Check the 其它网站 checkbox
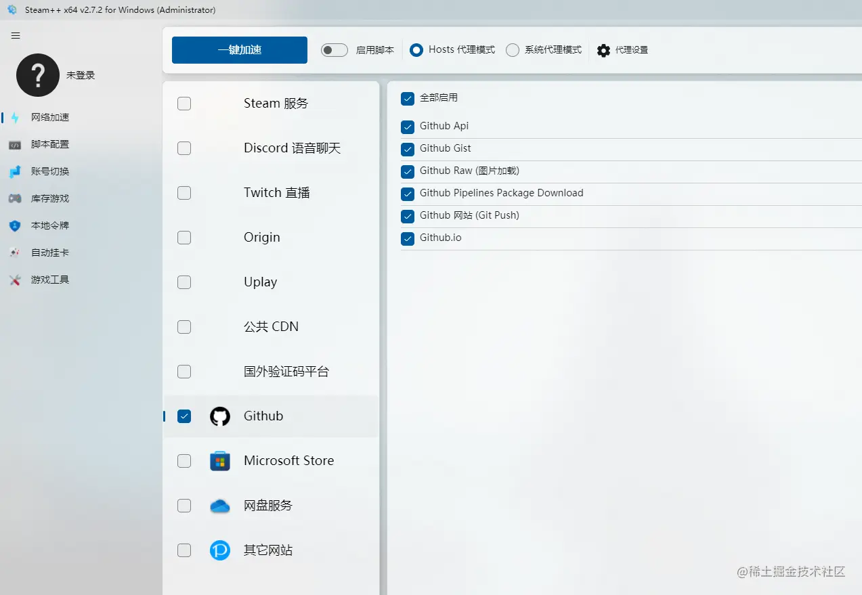Viewport: 862px width, 595px height. [184, 550]
